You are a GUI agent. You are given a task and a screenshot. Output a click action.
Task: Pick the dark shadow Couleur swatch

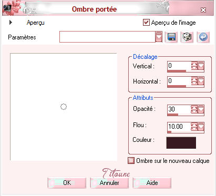(x=181, y=143)
